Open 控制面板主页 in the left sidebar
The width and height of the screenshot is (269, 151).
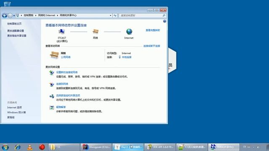[14, 23]
